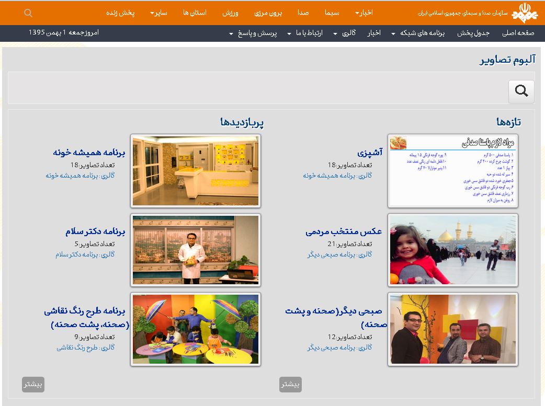Click the صبحی دیگر(صحنه و پشت صحنه) title
The width and height of the screenshot is (545, 406).
click(336, 318)
